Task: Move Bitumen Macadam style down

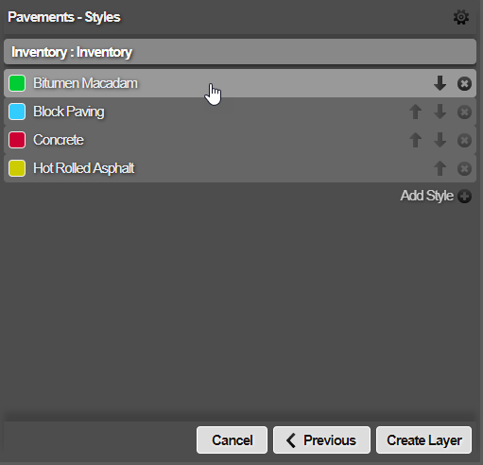Action: [x=440, y=83]
